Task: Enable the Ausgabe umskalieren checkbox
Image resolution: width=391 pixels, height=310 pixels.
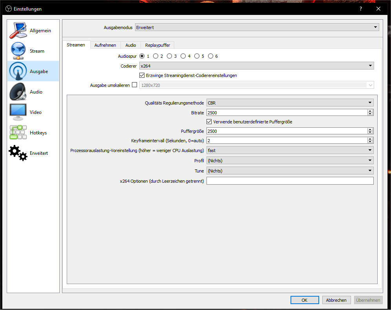Action: (135, 85)
